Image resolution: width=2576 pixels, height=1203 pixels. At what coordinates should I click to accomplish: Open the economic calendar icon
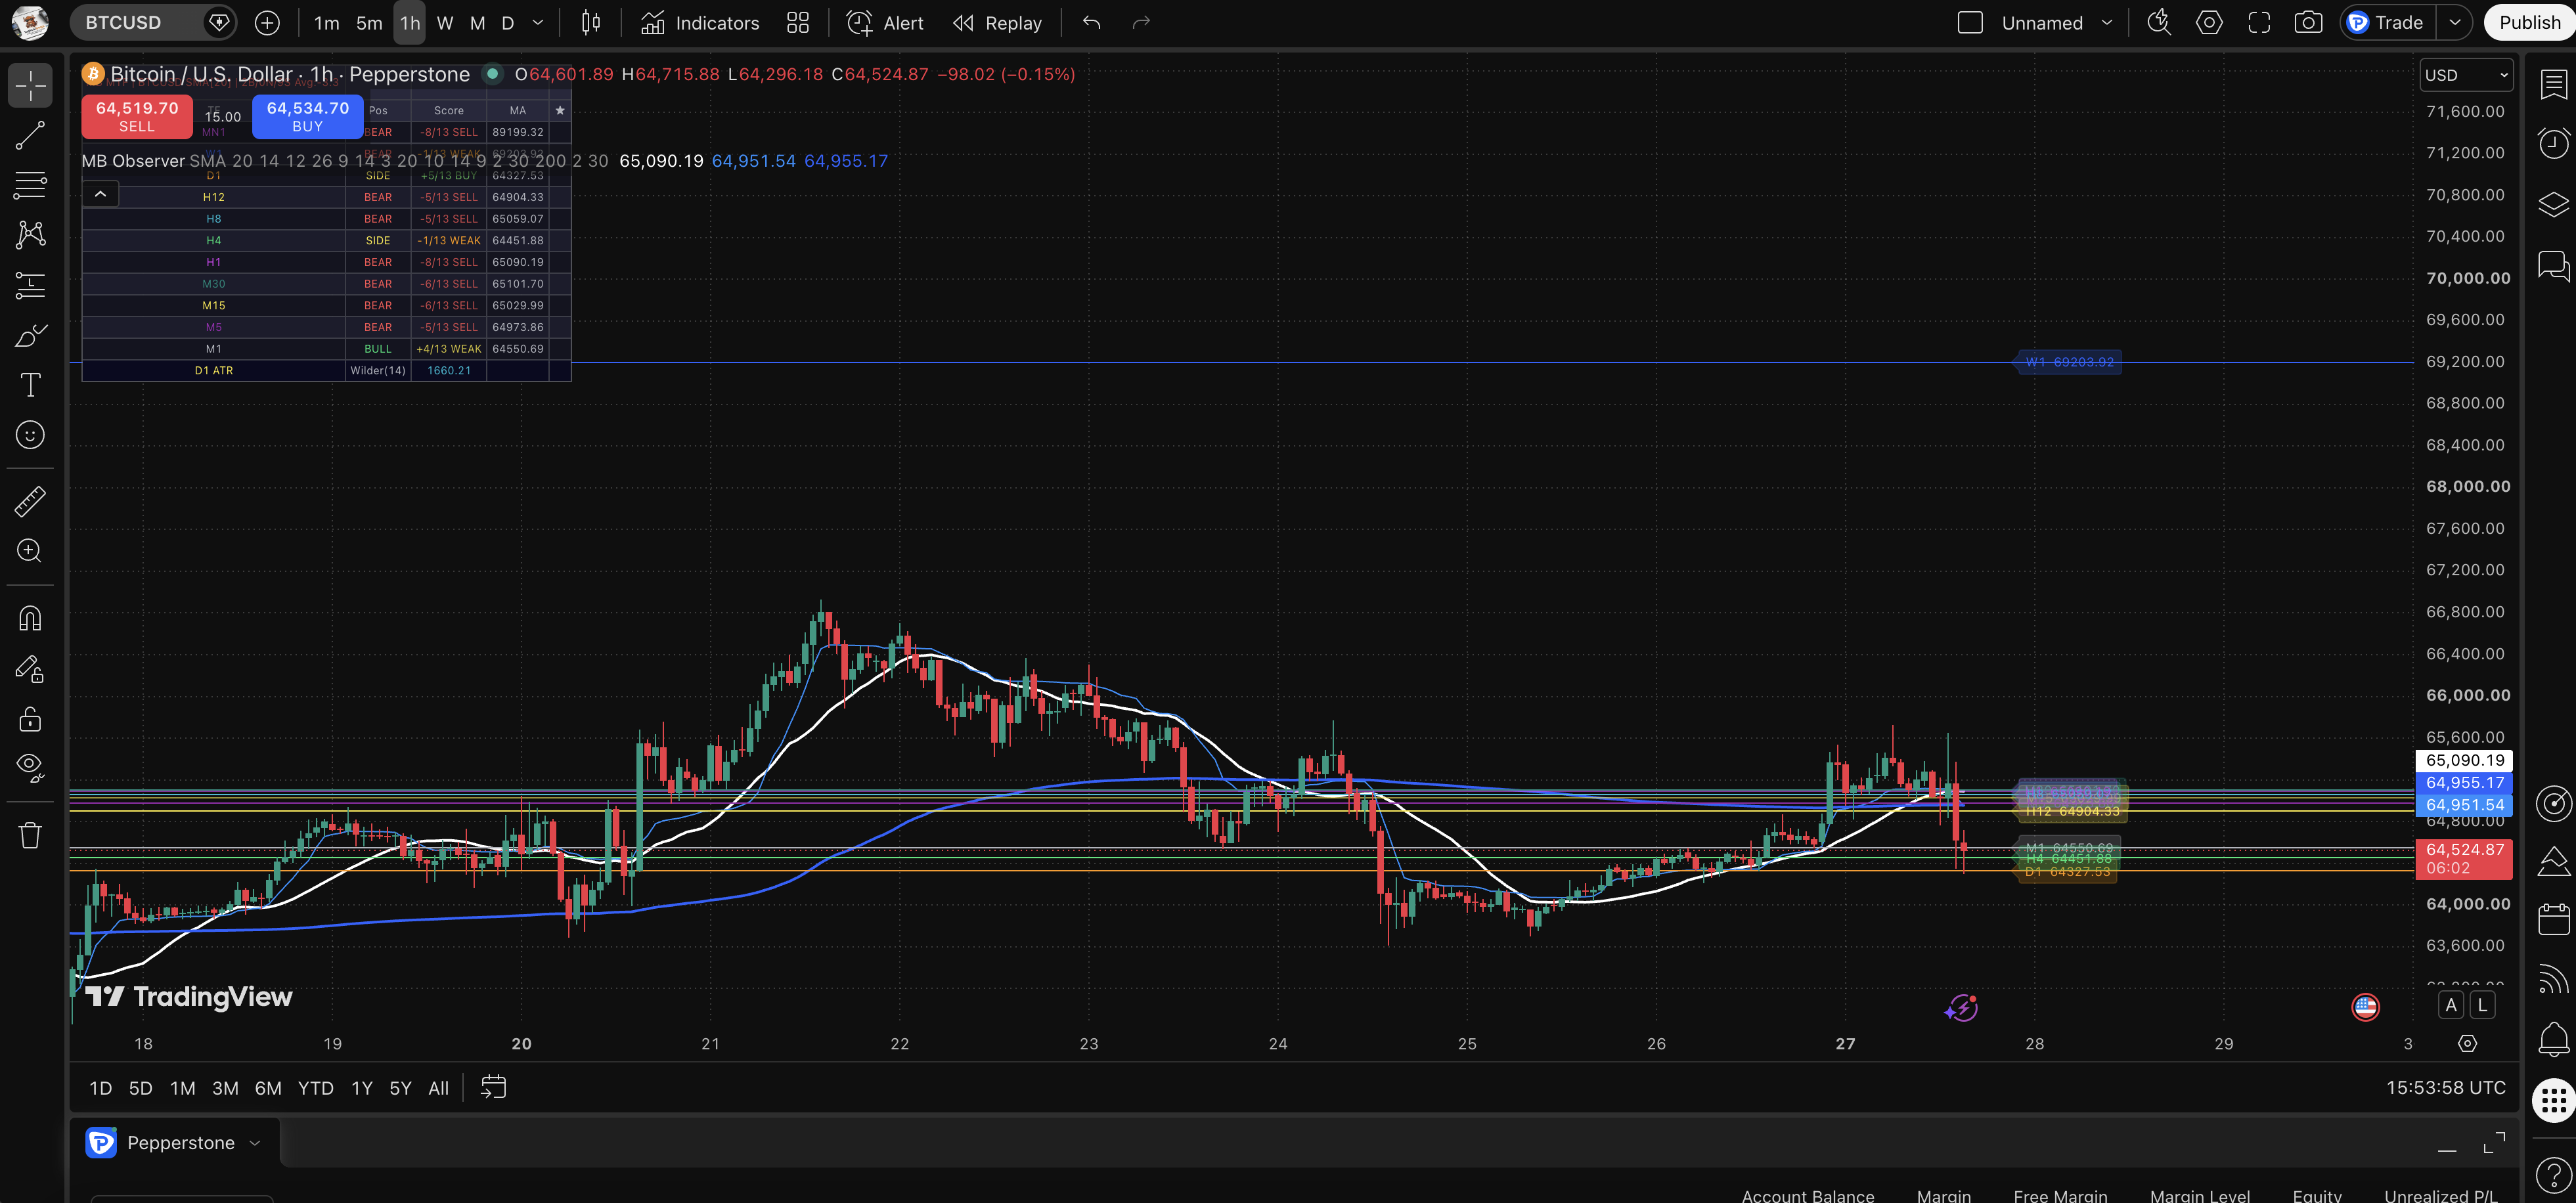pyautogui.click(x=2553, y=920)
